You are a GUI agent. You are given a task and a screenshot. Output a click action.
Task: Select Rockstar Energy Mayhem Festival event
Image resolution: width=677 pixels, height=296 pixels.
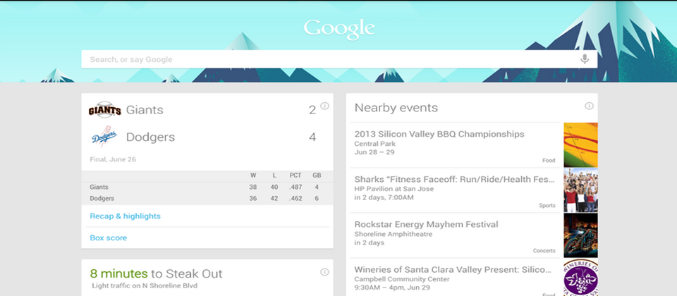point(427,225)
